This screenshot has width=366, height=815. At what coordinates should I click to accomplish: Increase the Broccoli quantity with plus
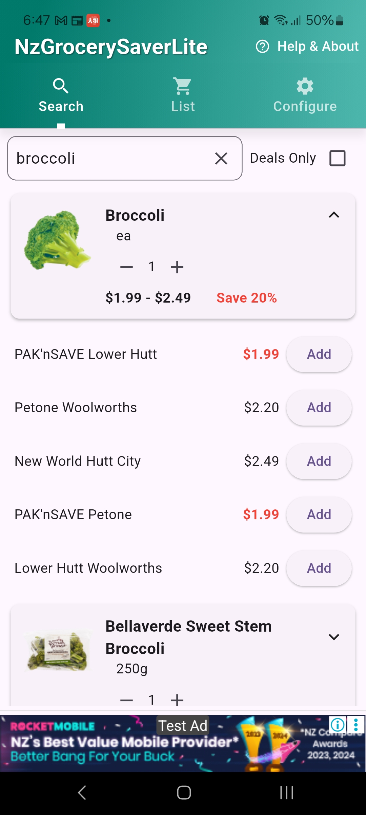pos(177,267)
